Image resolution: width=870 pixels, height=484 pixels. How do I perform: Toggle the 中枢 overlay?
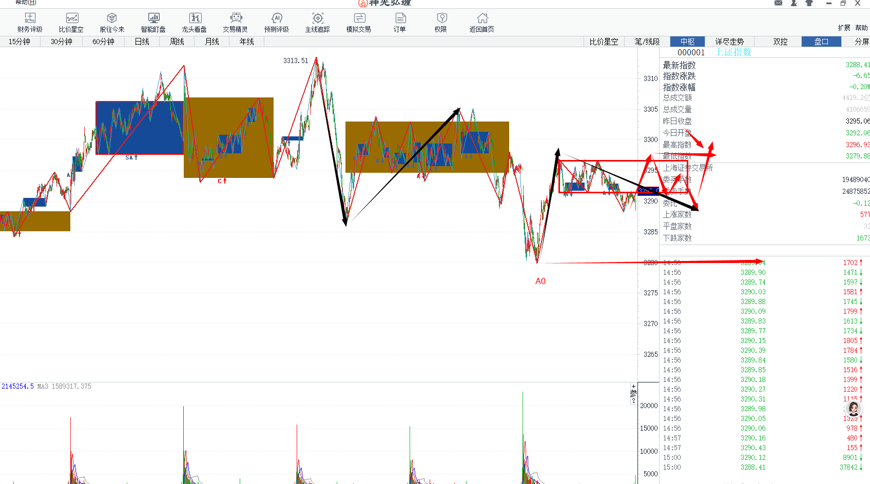pyautogui.click(x=688, y=42)
